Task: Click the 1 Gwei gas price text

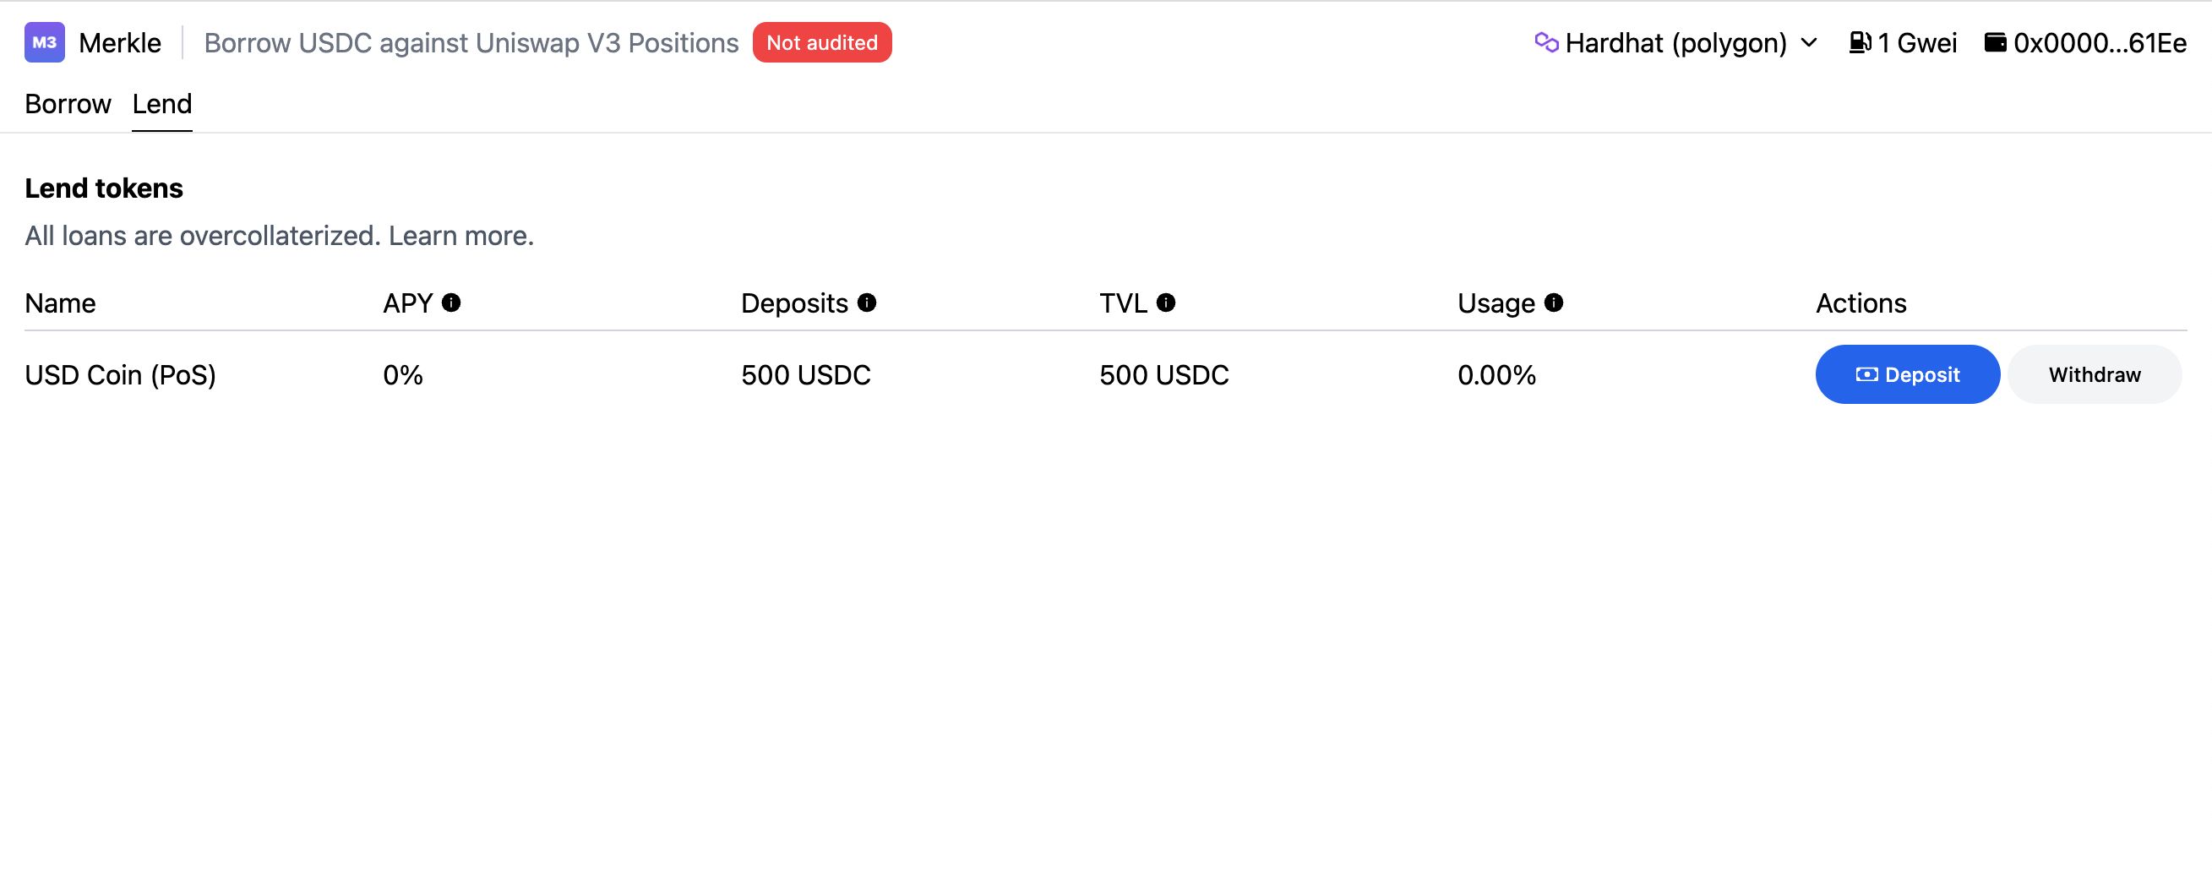Action: 1916,43
